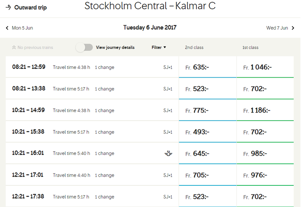Click SJ+1 operator on 08:21–12:59 train
The width and height of the screenshot is (301, 207).
click(x=168, y=67)
